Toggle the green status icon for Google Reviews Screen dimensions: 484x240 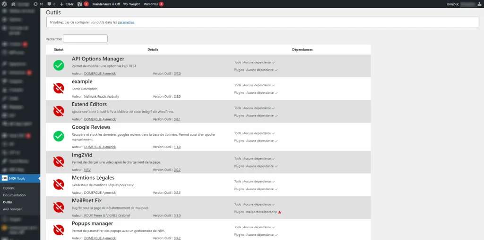[59, 136]
